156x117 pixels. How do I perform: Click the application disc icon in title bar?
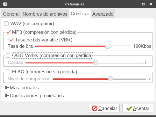tap(5, 4)
